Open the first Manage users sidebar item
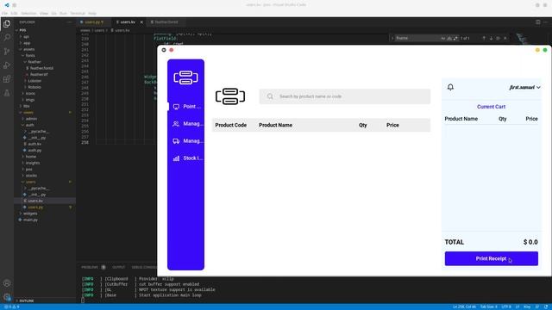This screenshot has height=310, width=552. [187, 124]
